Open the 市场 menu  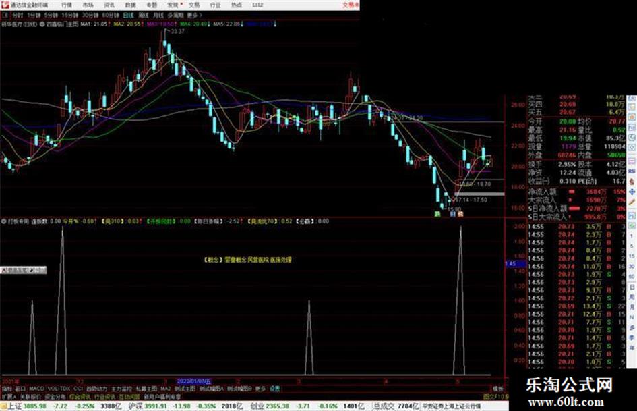(x=88, y=5)
